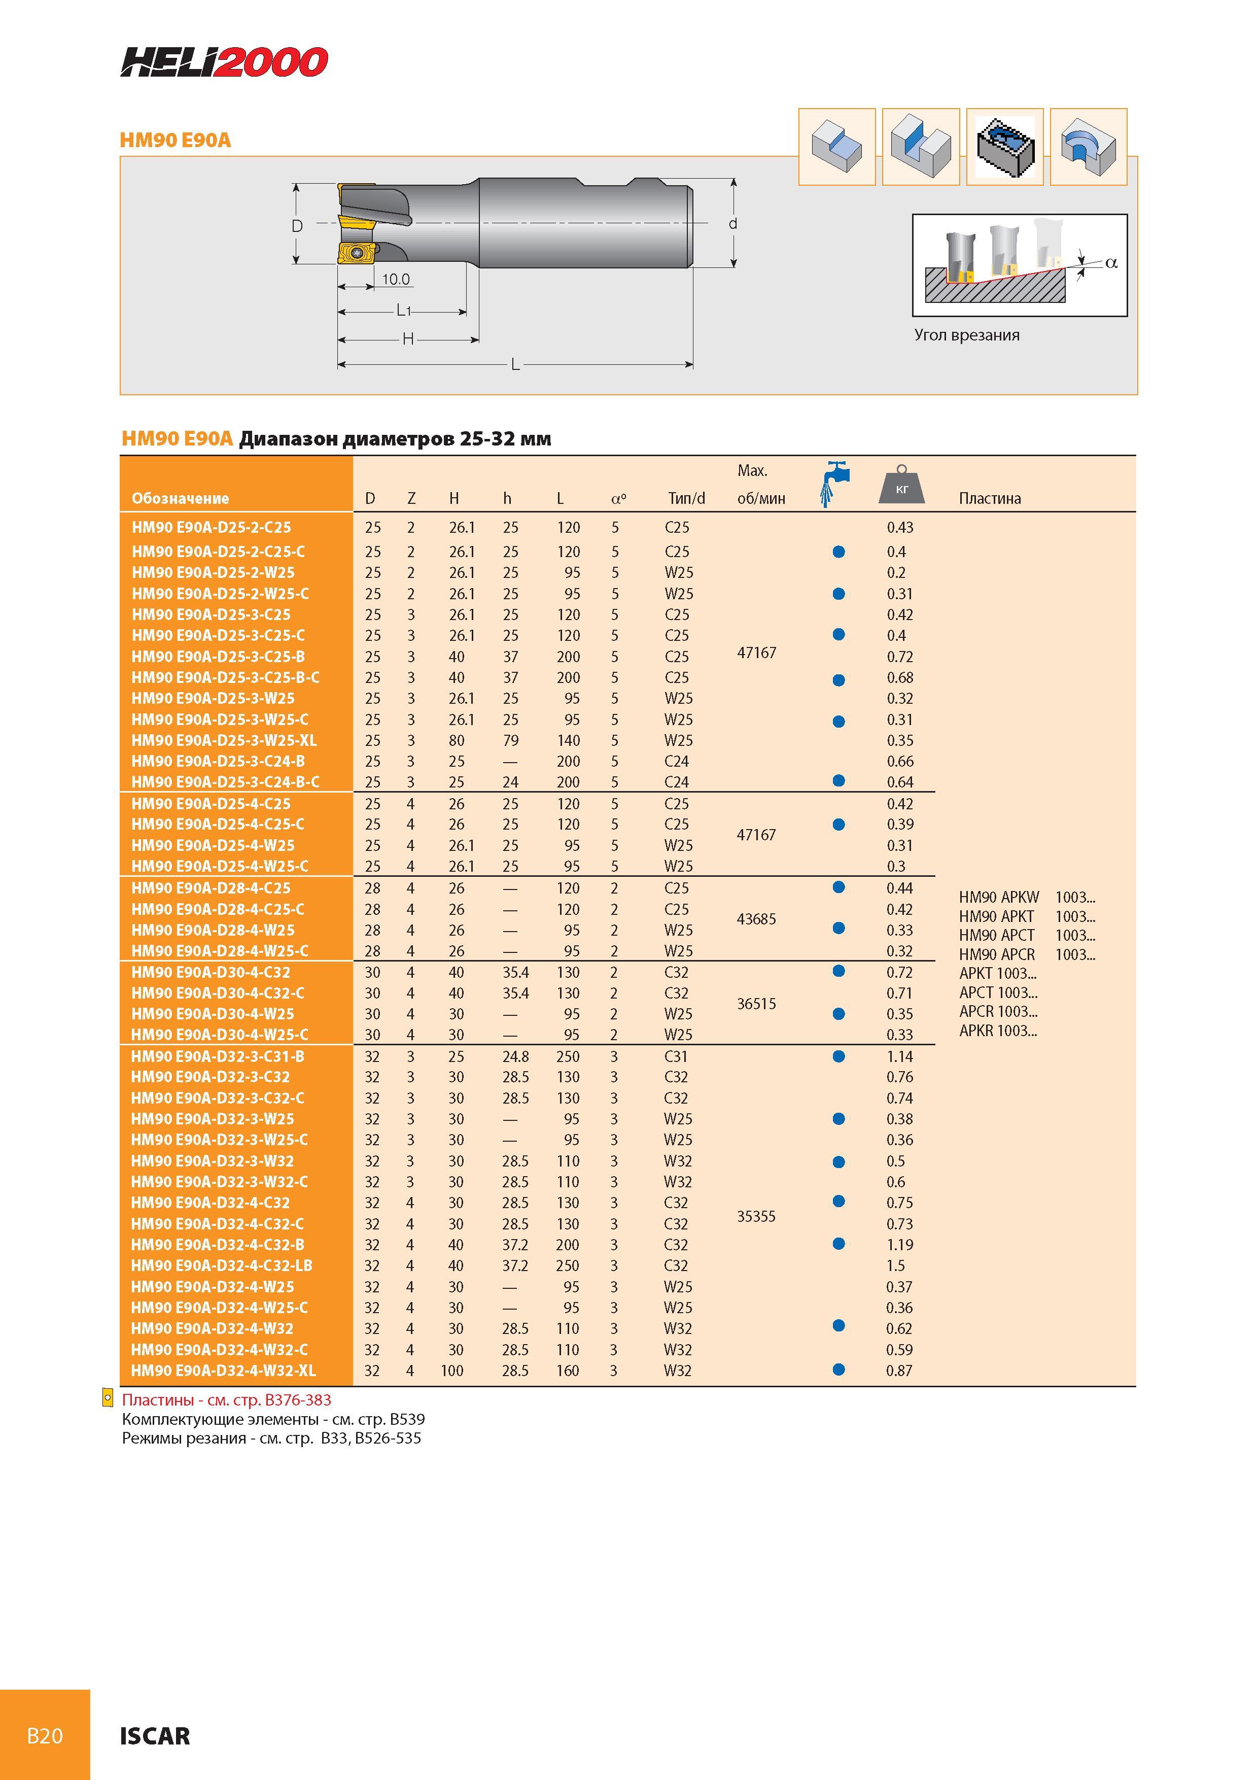This screenshot has height=1780, width=1258.
Task: Click the HELI2000 logo
Action: click(x=224, y=62)
